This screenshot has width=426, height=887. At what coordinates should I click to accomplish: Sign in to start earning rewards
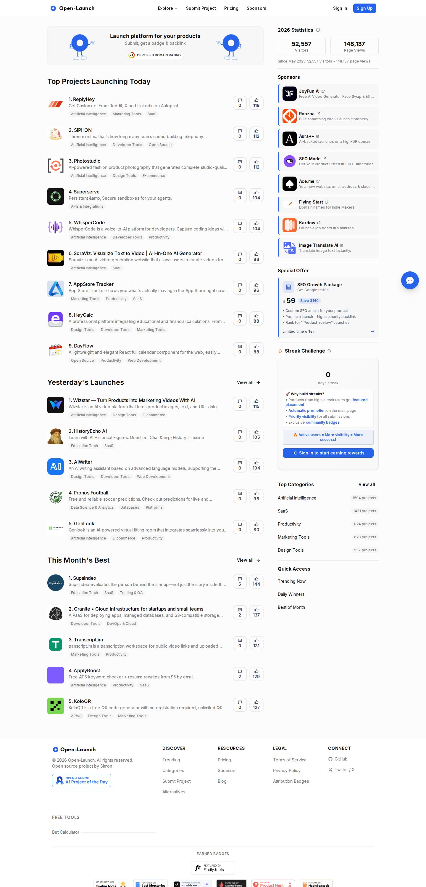tap(328, 453)
